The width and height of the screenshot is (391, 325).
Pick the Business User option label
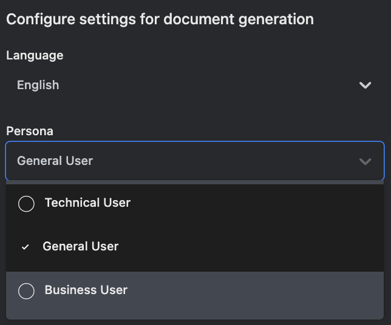[86, 290]
